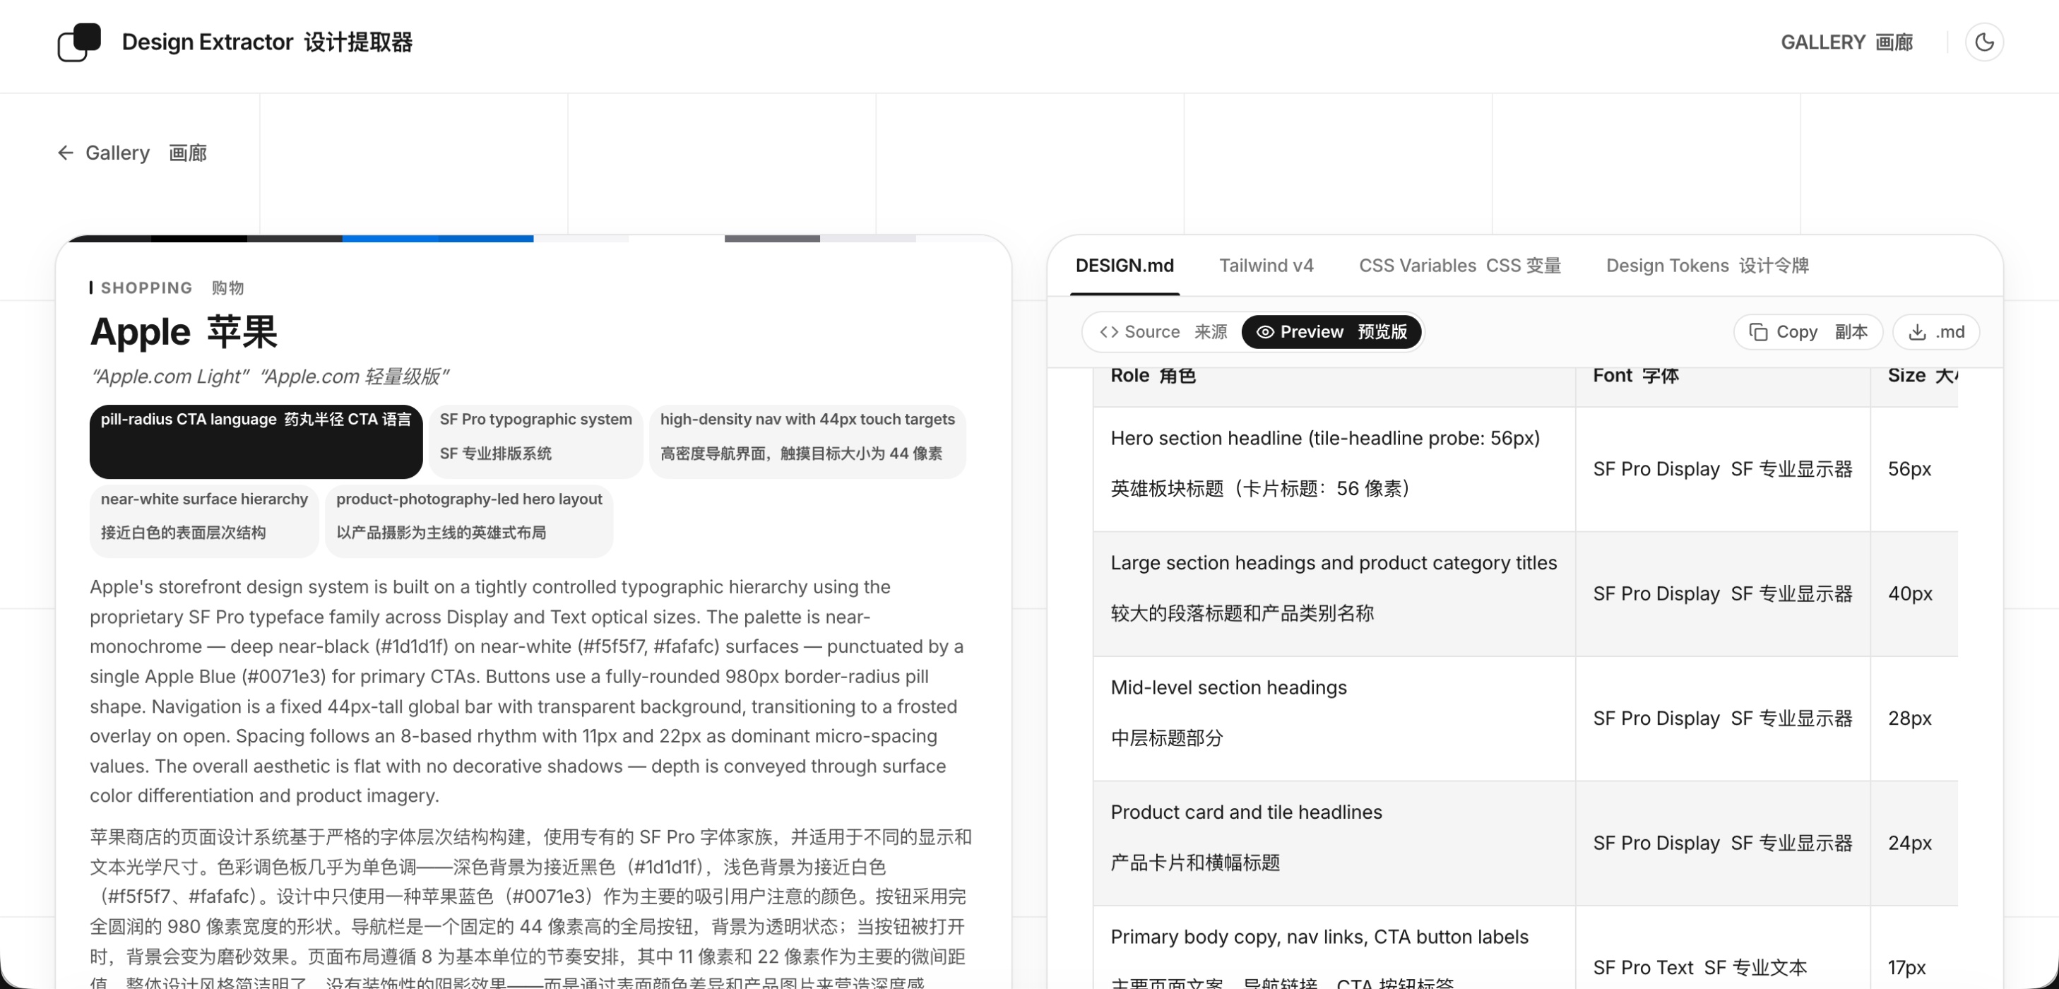Click the back arrow icon beside Gallery
This screenshot has width=2059, height=989.
(66, 153)
